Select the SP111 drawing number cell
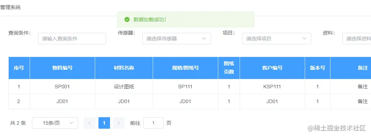Image resolution: width=371 pixels, height=137 pixels. tap(185, 87)
